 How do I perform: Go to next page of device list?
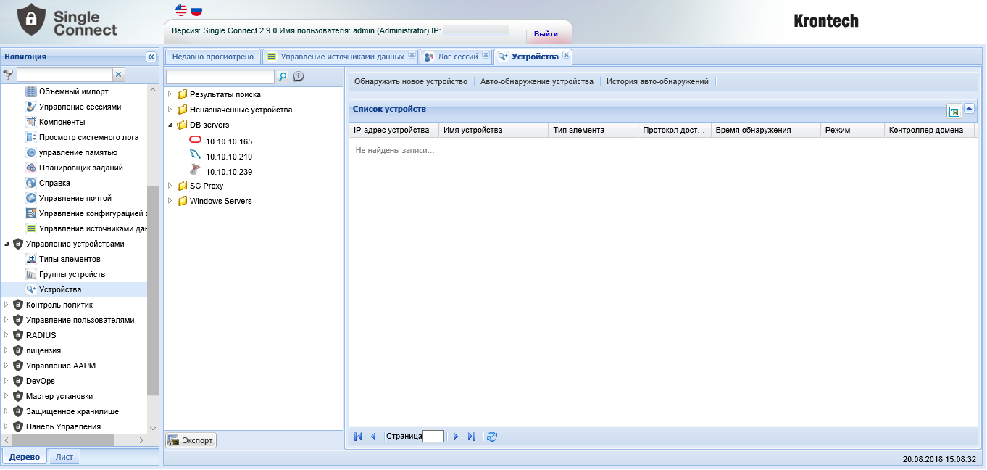click(456, 437)
